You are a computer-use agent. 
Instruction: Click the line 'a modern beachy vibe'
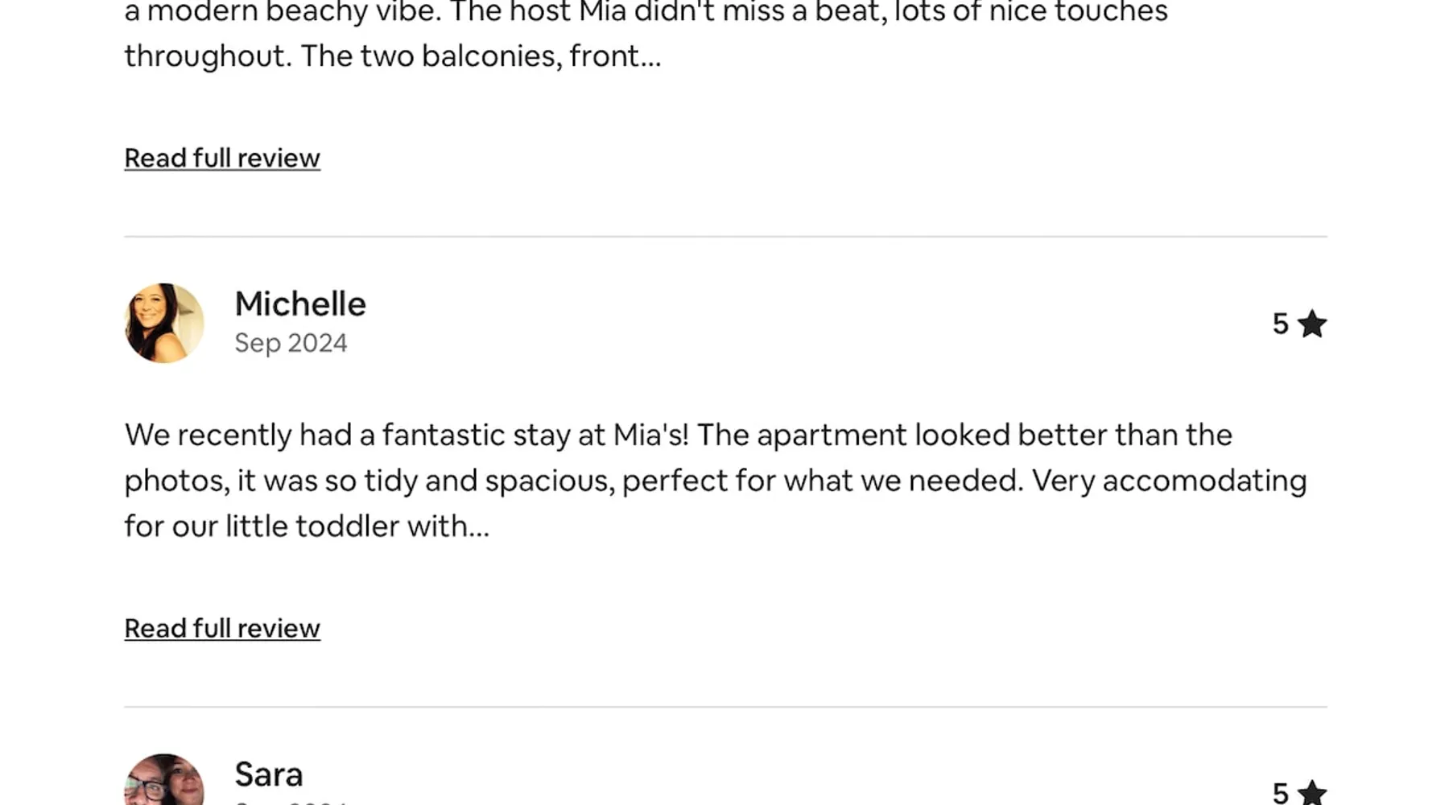646,11
